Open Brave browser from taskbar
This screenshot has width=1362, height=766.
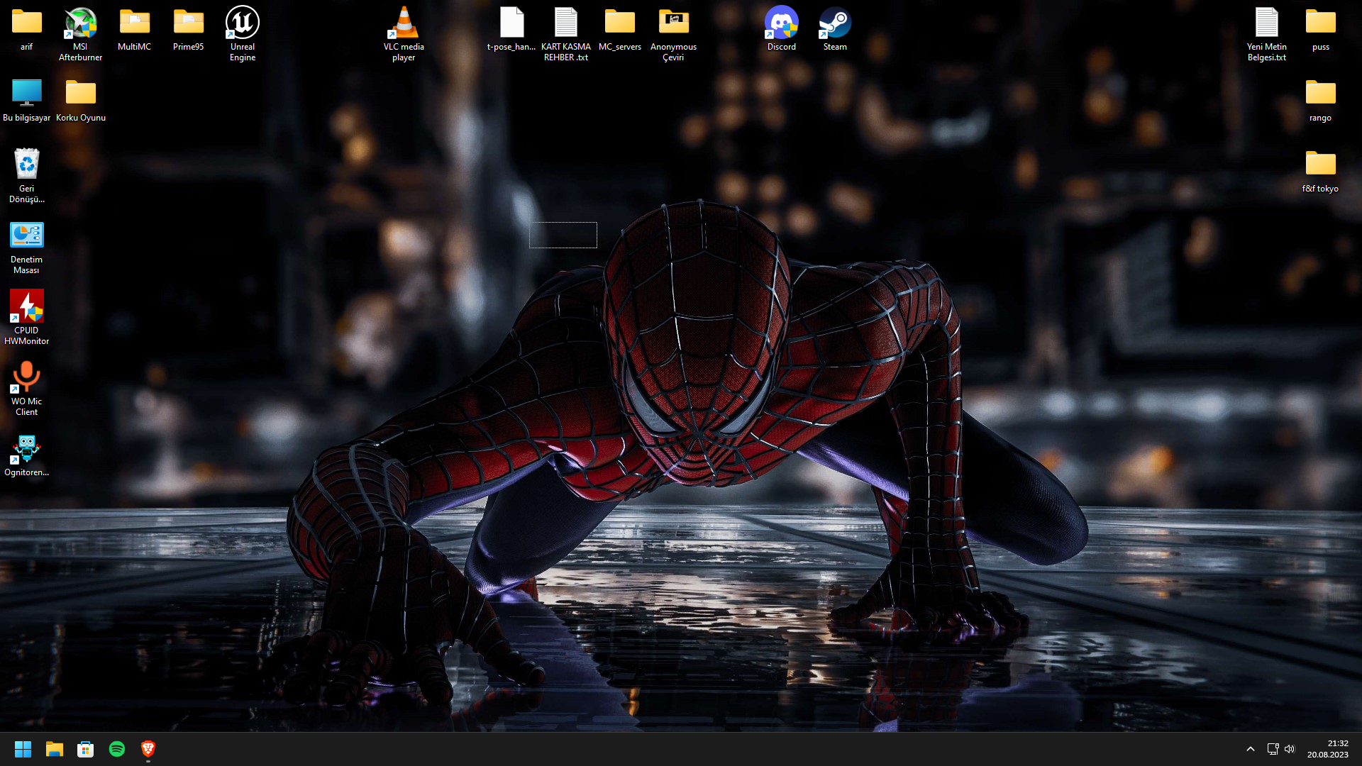tap(148, 749)
